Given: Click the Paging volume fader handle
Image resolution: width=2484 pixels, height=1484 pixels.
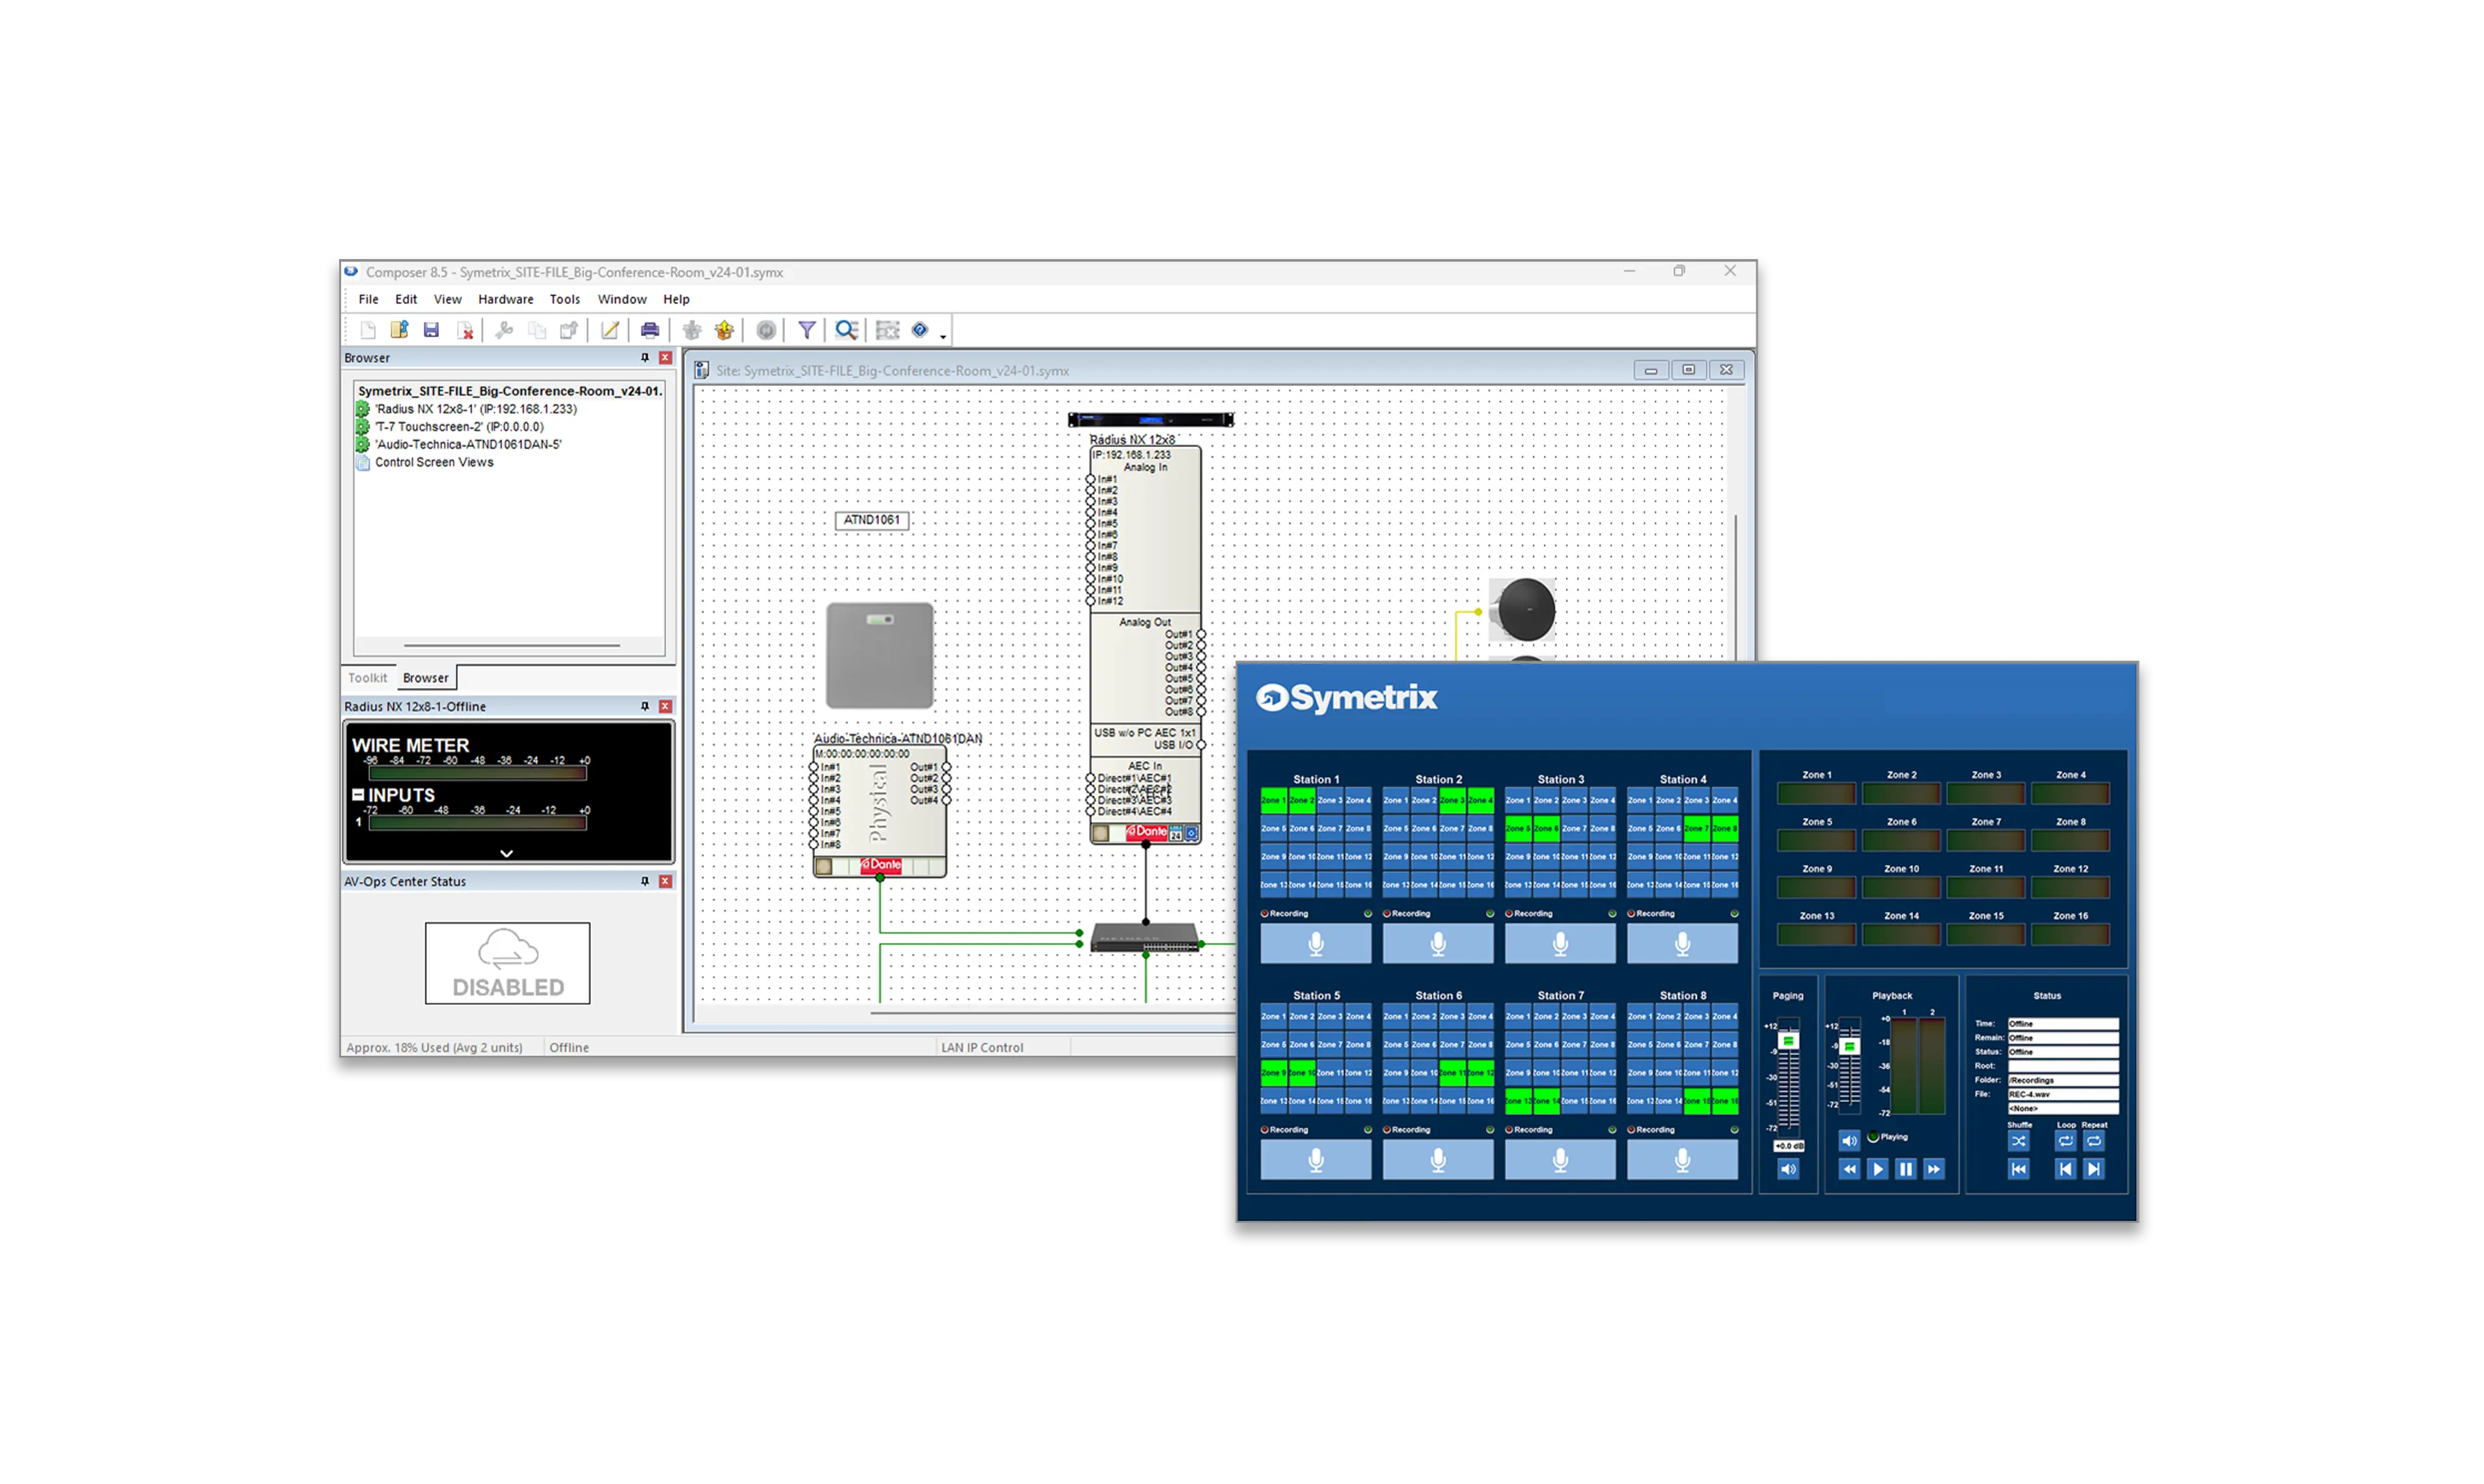Looking at the screenshot, I should point(1788,1041).
